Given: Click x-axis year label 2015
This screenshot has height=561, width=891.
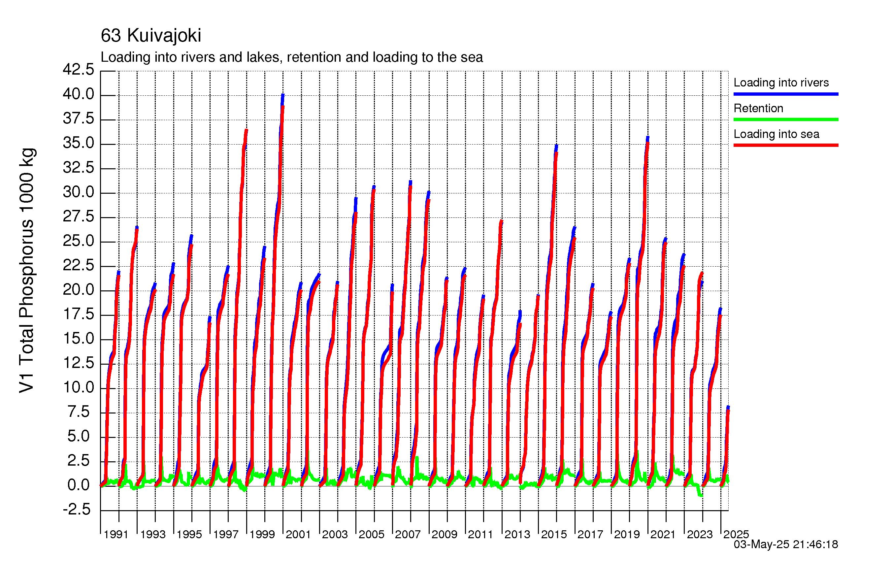Looking at the screenshot, I should [554, 534].
